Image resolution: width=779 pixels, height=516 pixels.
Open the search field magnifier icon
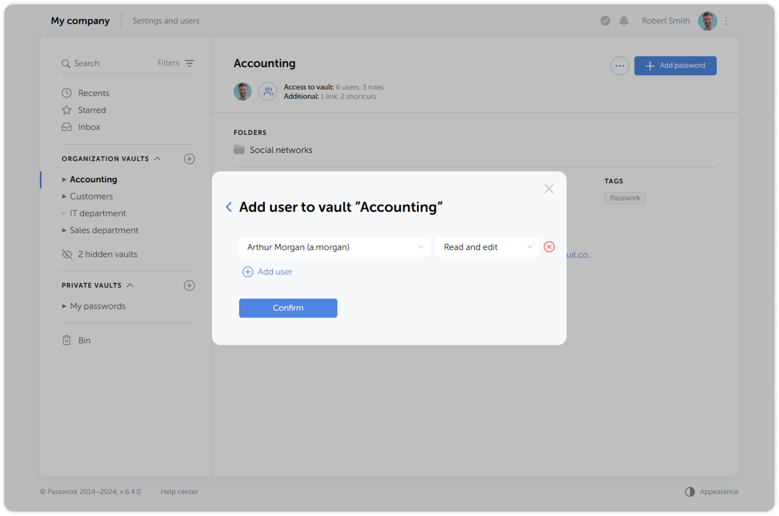[66, 63]
